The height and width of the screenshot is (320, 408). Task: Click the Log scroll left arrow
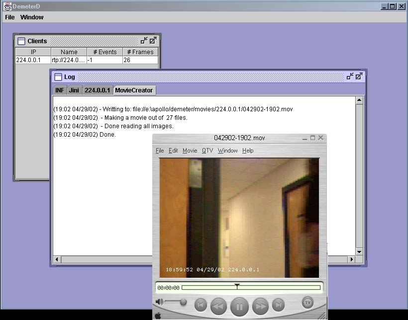[x=57, y=259]
